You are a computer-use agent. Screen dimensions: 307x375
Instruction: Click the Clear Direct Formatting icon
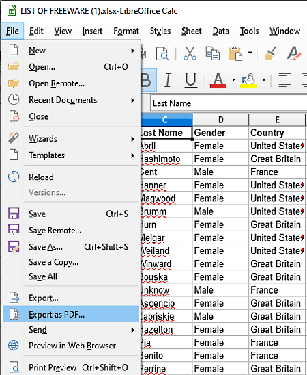point(294,53)
